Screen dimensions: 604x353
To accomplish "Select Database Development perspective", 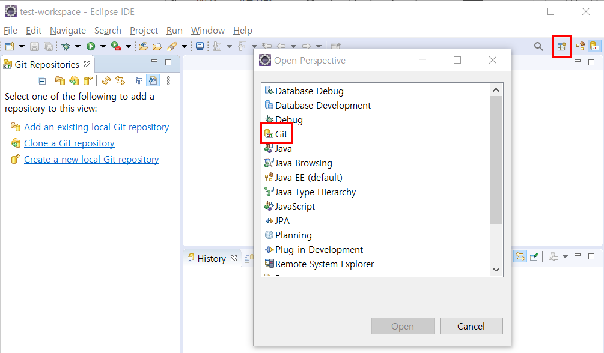I will tap(318, 106).
